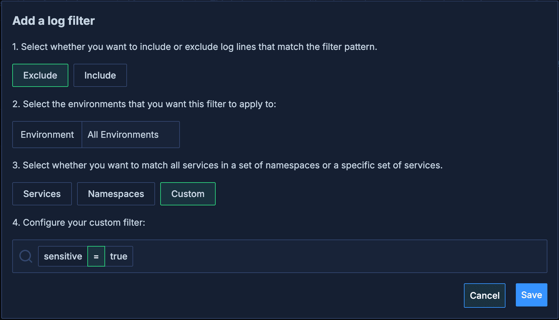Click step 1 include or exclude instruction text
Image resolution: width=559 pixels, height=320 pixels.
pos(195,47)
